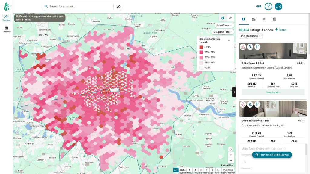The width and height of the screenshot is (310, 174).
Task: Switch to the grid dashboard tab
Action: (x=254, y=19)
